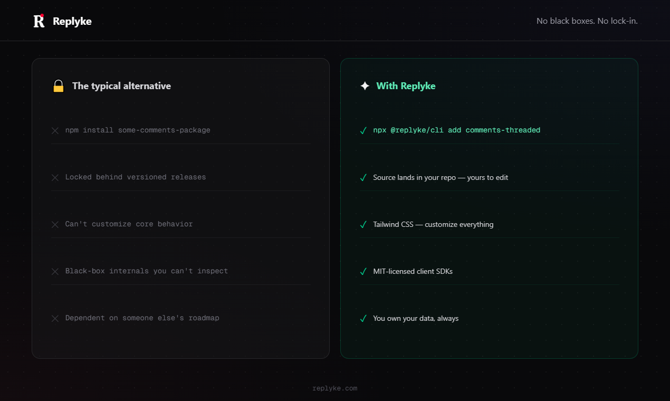
Task: Click the checkmark beside MIT-licensed client SDKs
Action: point(363,271)
